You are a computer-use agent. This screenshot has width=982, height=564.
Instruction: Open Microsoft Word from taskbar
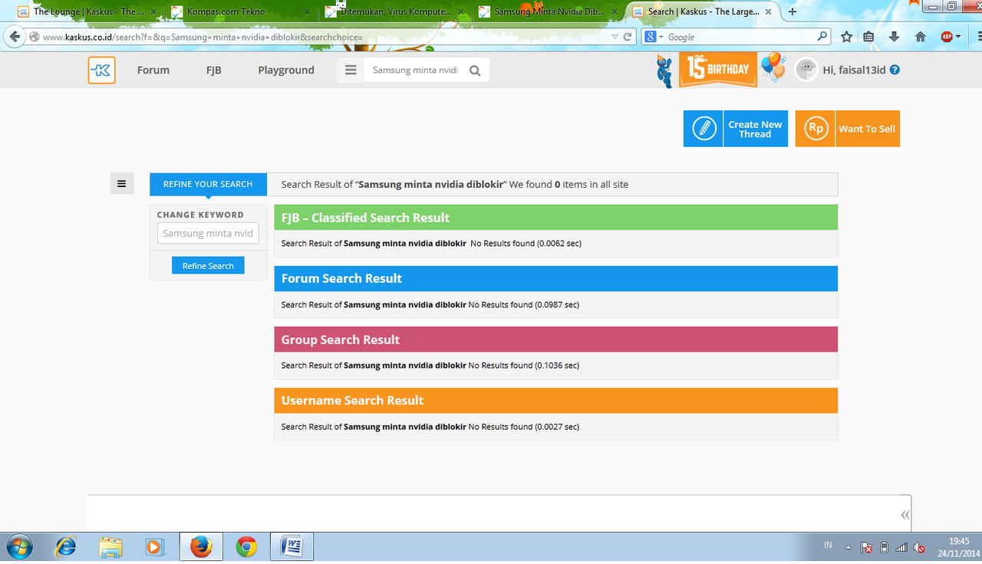click(292, 546)
